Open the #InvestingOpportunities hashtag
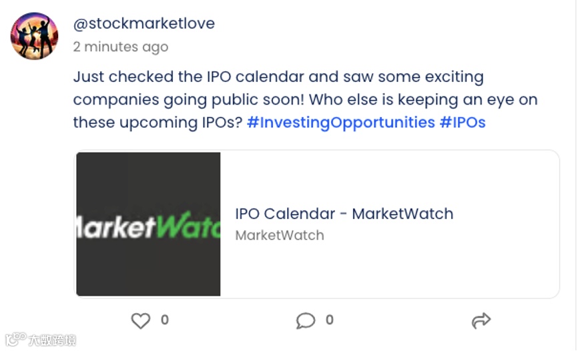578x351 pixels. coord(340,123)
